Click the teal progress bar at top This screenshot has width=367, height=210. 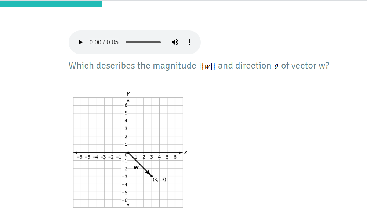pos(51,4)
